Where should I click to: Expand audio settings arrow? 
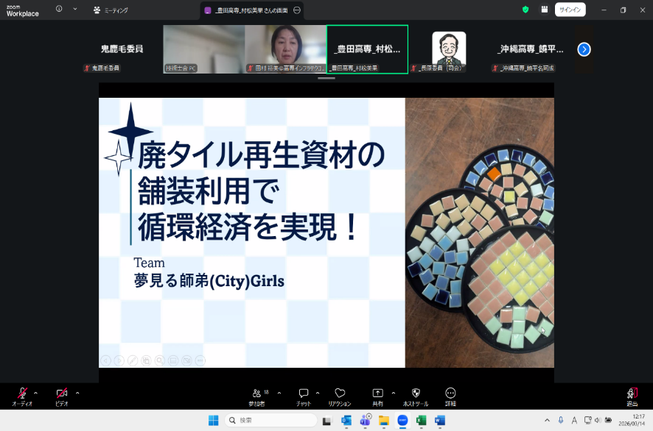37,392
